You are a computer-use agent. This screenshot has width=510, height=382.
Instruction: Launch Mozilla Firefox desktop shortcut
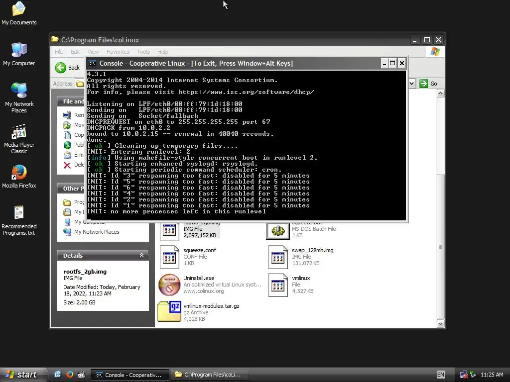pos(19,177)
